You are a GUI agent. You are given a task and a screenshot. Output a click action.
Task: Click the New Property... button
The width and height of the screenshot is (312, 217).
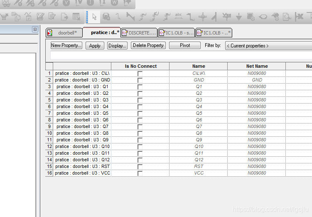(66, 45)
